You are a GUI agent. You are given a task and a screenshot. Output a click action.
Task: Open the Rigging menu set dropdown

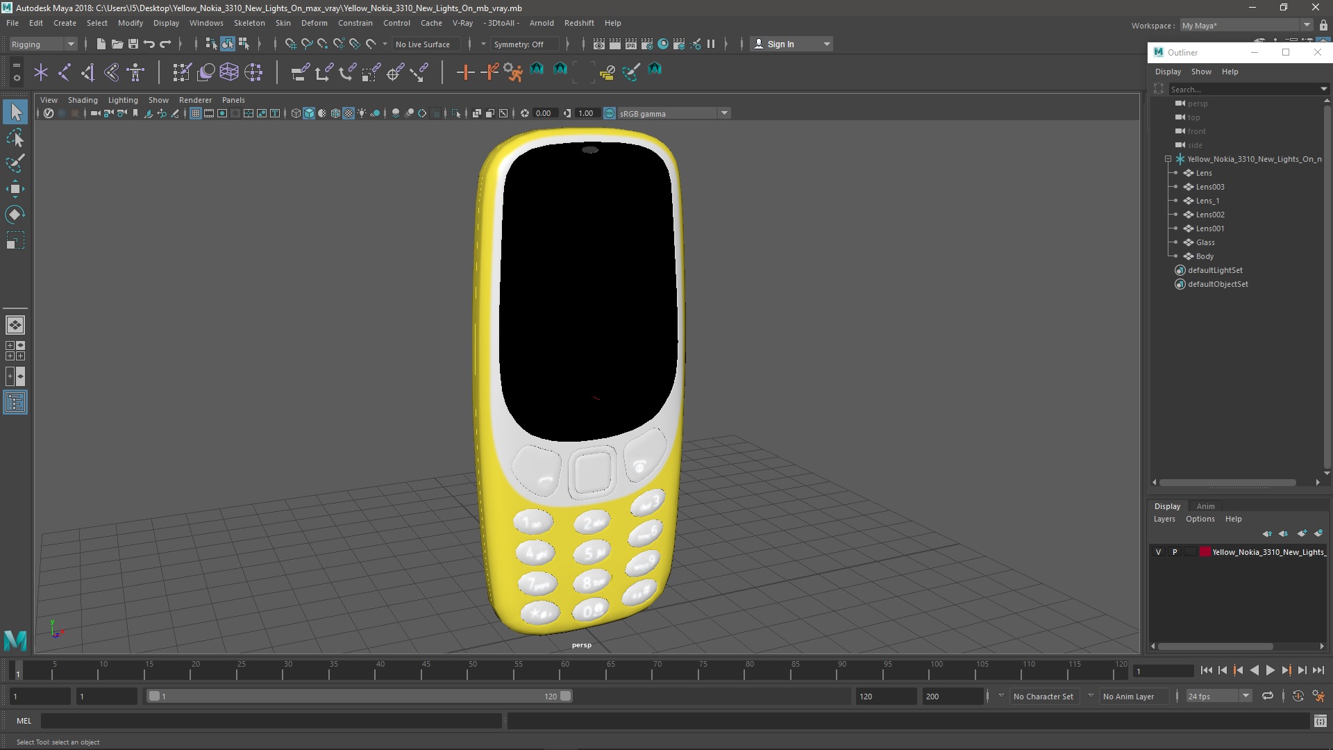click(x=42, y=44)
